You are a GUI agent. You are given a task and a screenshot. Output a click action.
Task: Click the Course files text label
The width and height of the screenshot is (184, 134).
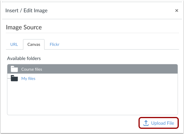coord(32,69)
